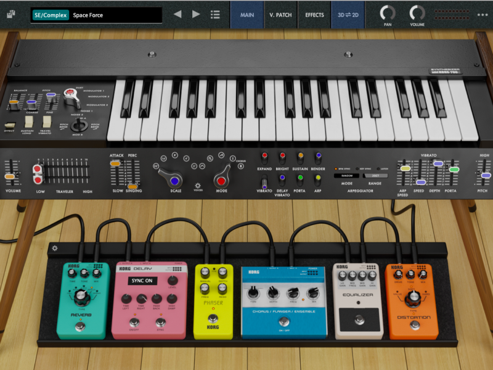
Task: Go to the previous preset arrow
Action: click(177, 14)
